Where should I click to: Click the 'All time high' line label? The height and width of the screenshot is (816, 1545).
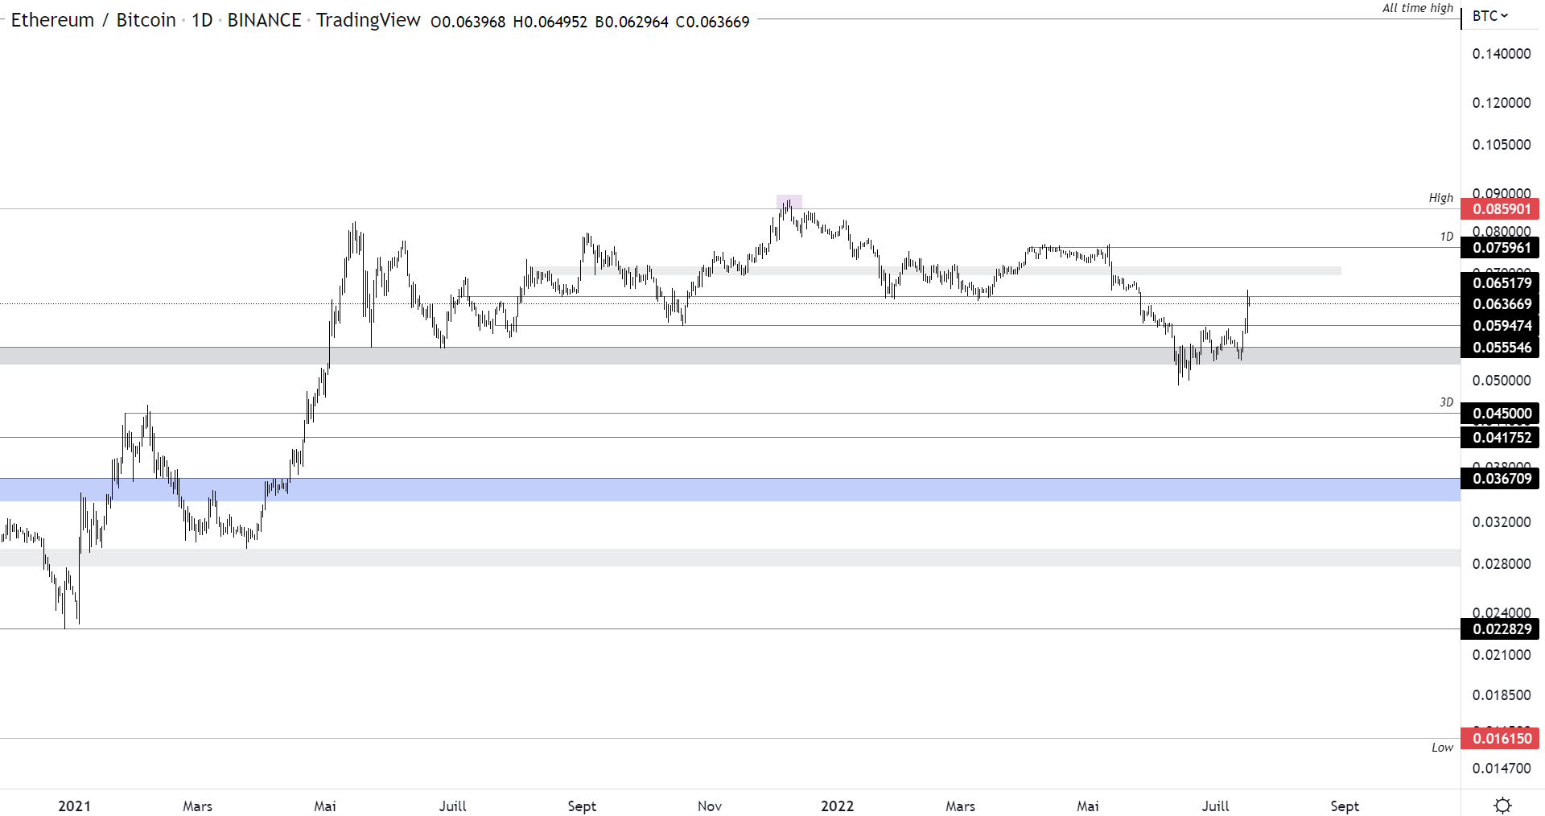click(1418, 8)
